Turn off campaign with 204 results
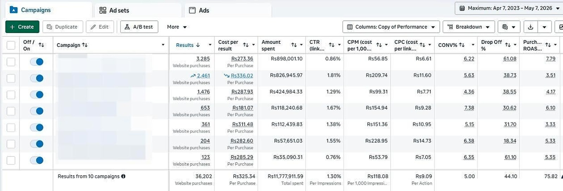563x191 pixels. 37,144
